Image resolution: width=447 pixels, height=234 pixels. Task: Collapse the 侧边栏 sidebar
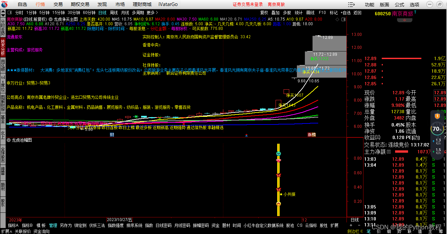pos(355,231)
